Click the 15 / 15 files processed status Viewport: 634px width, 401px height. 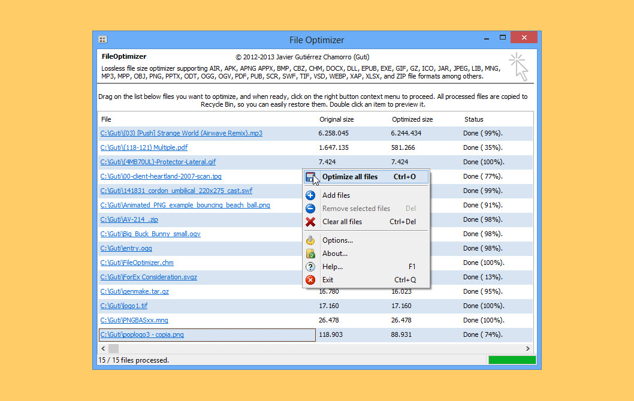134,360
